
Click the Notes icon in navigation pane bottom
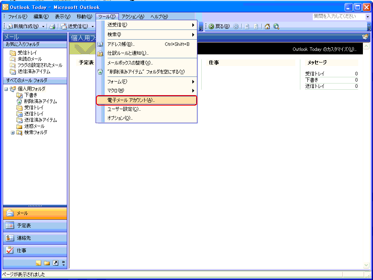[x=38, y=263]
